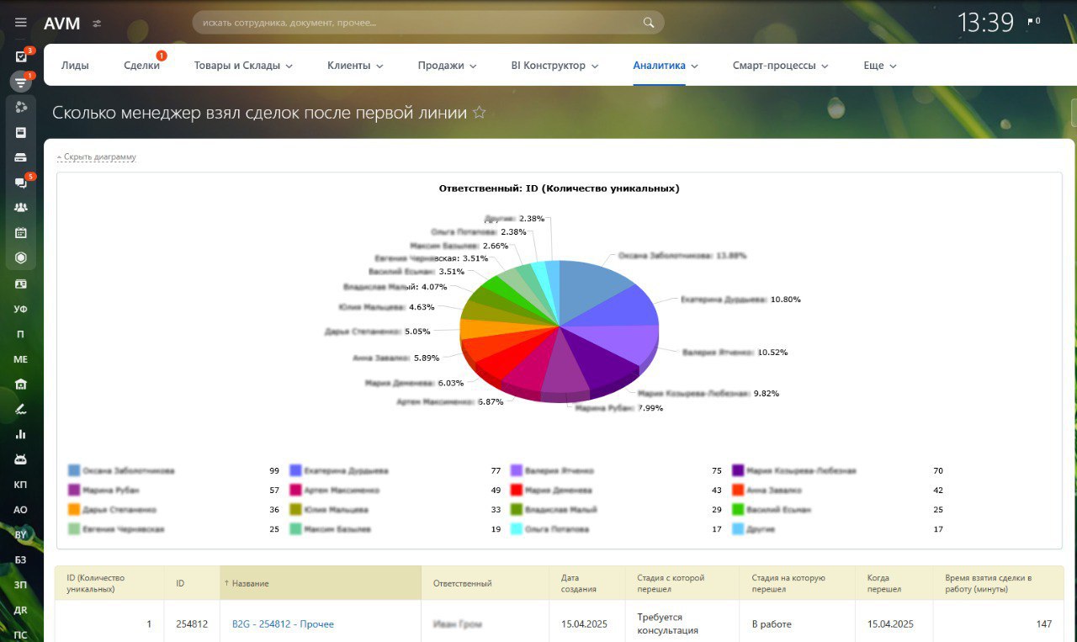1077x642 pixels.
Task: Click the employees group icon in sidebar
Action: (x=21, y=208)
